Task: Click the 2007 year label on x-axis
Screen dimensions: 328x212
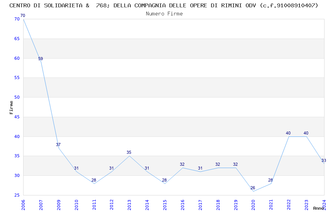Action: [x=41, y=205]
